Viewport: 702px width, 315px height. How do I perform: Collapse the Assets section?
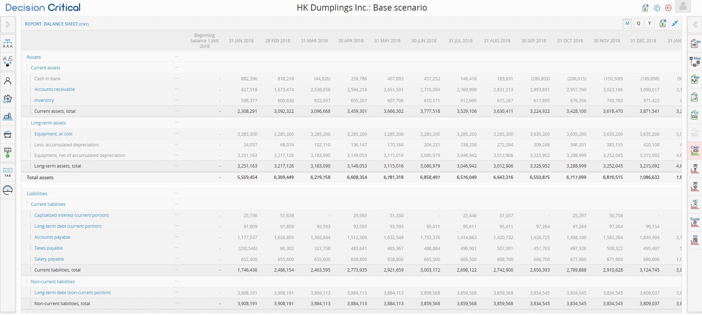34,57
